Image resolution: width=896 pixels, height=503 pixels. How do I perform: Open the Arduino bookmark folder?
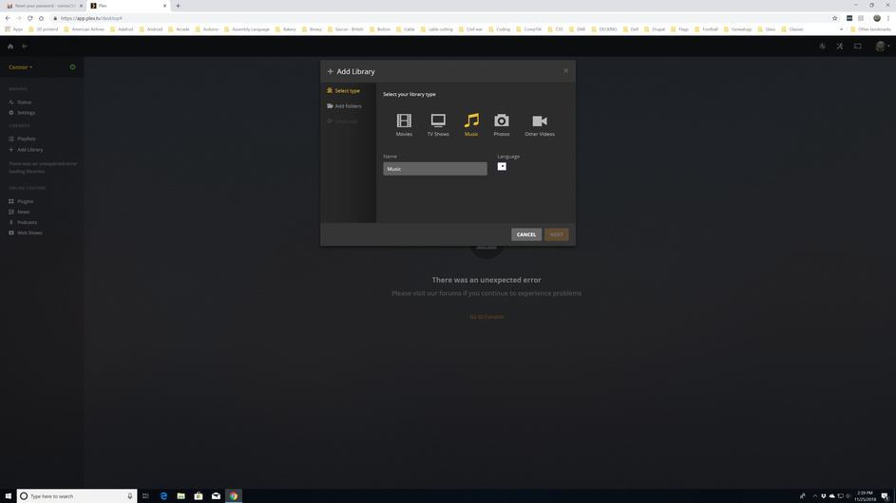[207, 29]
